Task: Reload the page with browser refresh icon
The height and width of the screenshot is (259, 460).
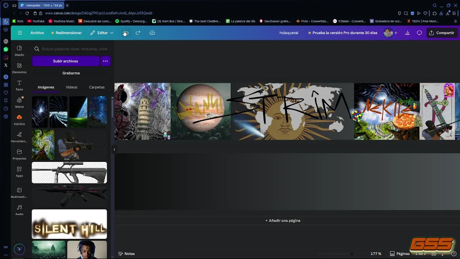Action: point(27,13)
